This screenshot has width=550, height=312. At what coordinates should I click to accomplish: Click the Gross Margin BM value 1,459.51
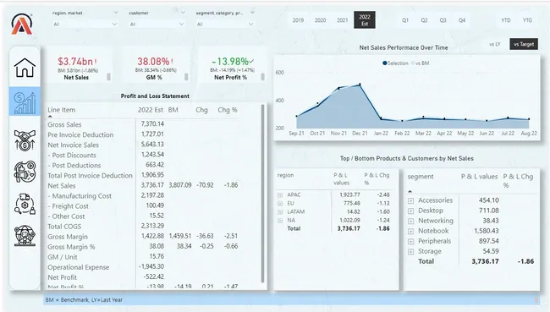180,236
